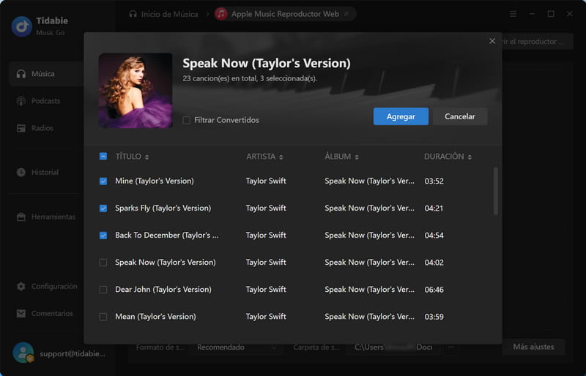Click Taylor Swift artist in Sparks Fly row

pyautogui.click(x=266, y=208)
